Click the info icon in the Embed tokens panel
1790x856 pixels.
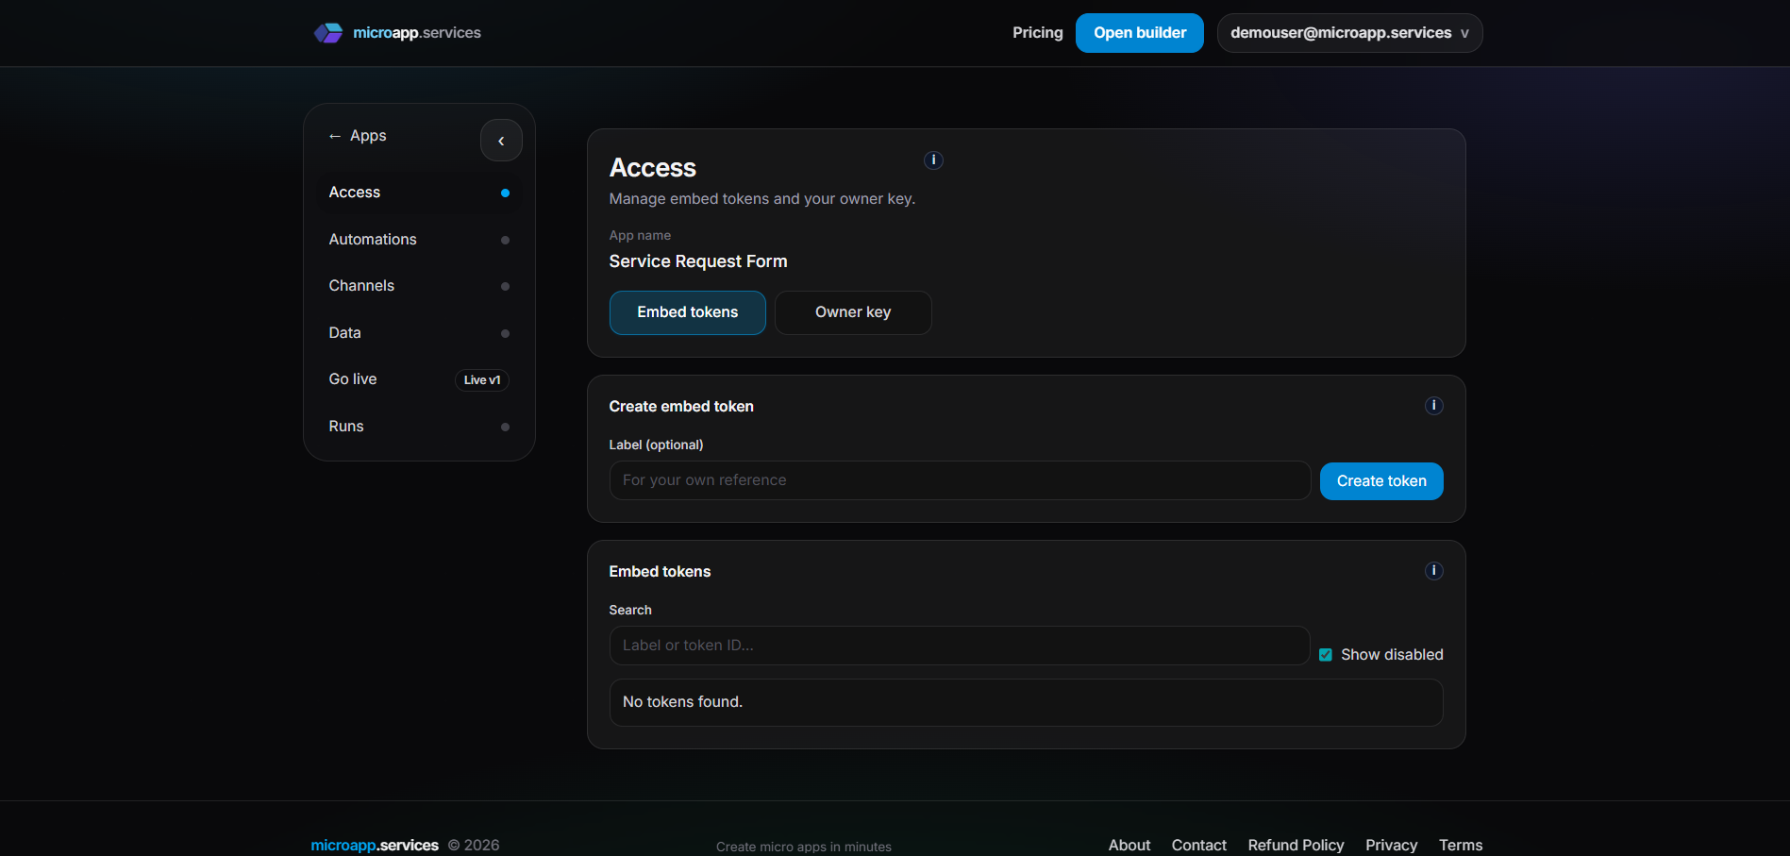[x=1433, y=570]
